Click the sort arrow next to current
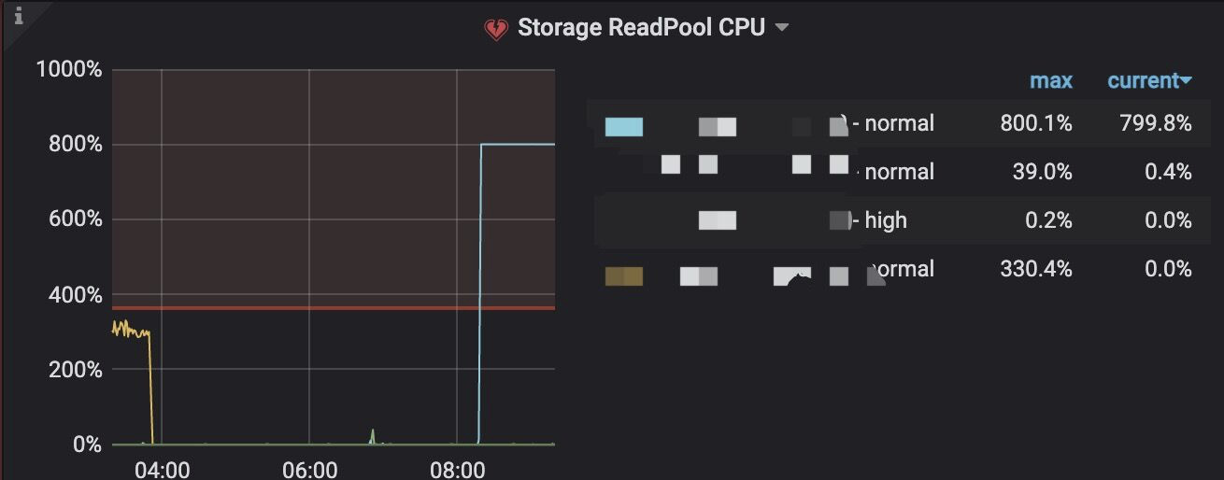The height and width of the screenshot is (480, 1224). coord(1187,81)
